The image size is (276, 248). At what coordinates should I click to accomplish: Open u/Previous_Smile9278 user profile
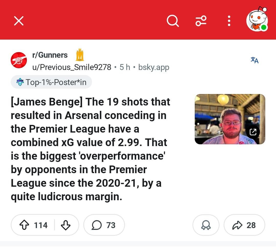[x=72, y=67]
